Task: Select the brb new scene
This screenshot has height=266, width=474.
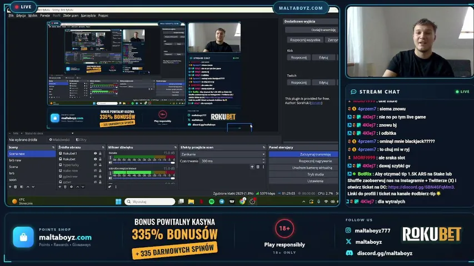Action: pyautogui.click(x=32, y=160)
